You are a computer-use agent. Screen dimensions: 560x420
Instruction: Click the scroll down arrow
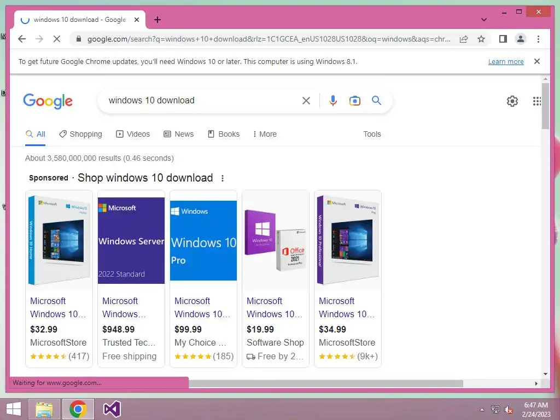545,374
